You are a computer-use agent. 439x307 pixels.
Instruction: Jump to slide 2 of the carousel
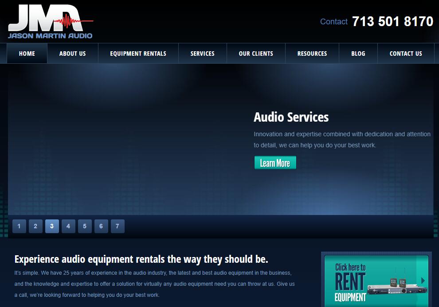tap(35, 226)
